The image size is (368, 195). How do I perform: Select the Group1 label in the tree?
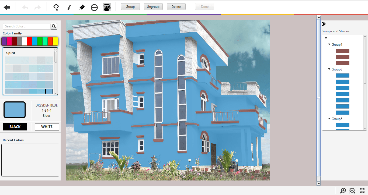click(x=337, y=45)
